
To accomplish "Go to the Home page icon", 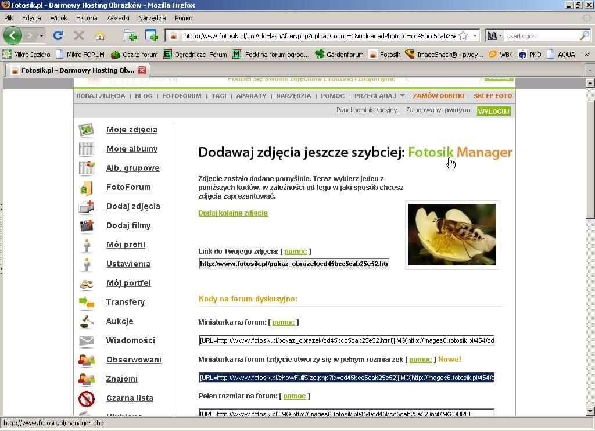I will pyautogui.click(x=100, y=35).
